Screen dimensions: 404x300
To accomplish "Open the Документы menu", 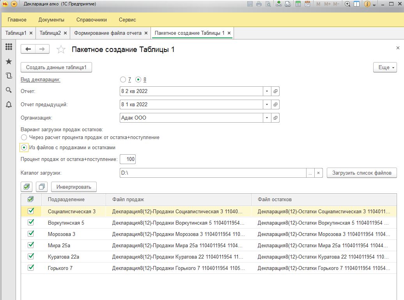I will 51,20.
